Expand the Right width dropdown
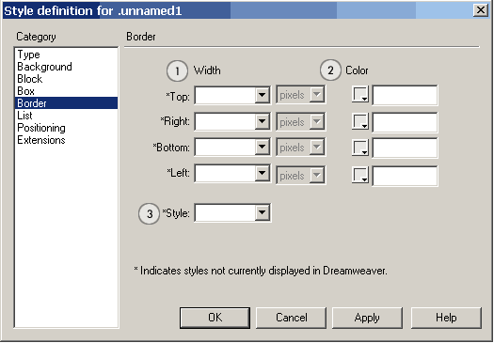This screenshot has height=343, width=494. [x=263, y=121]
